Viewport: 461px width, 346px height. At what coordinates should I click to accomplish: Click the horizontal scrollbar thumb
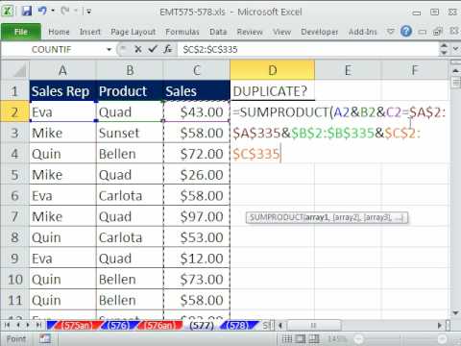point(314,326)
